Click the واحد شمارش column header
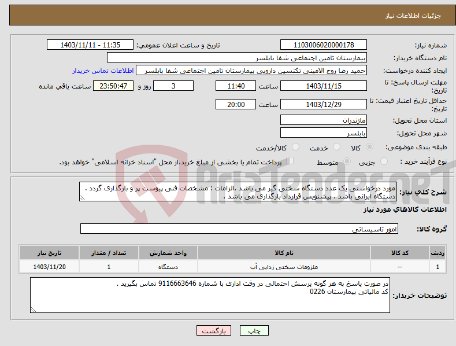The width and height of the screenshot is (456, 346). click(168, 253)
